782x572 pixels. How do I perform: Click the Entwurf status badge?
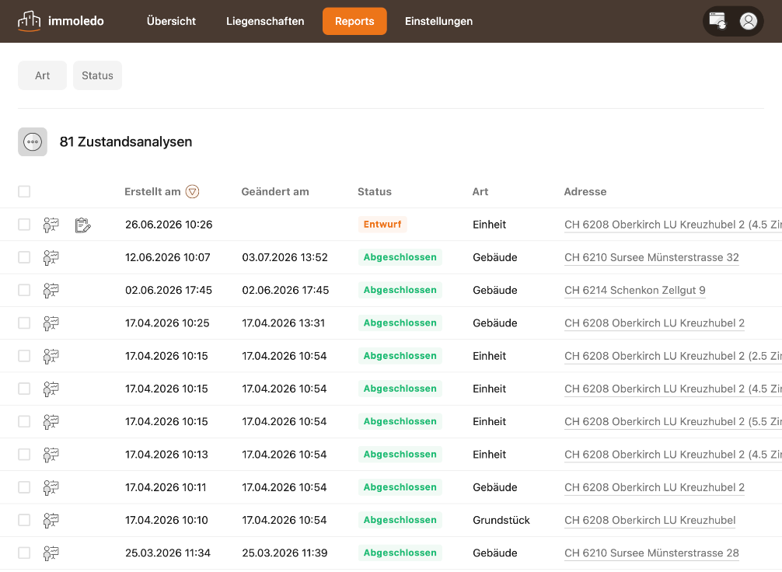(382, 225)
